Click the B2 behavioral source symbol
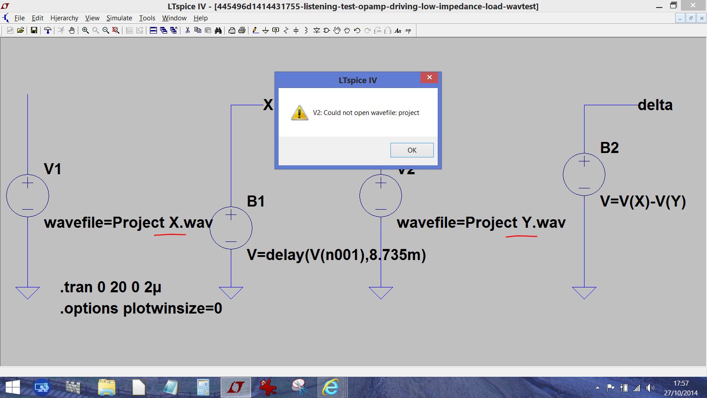707x398 pixels. point(584,174)
